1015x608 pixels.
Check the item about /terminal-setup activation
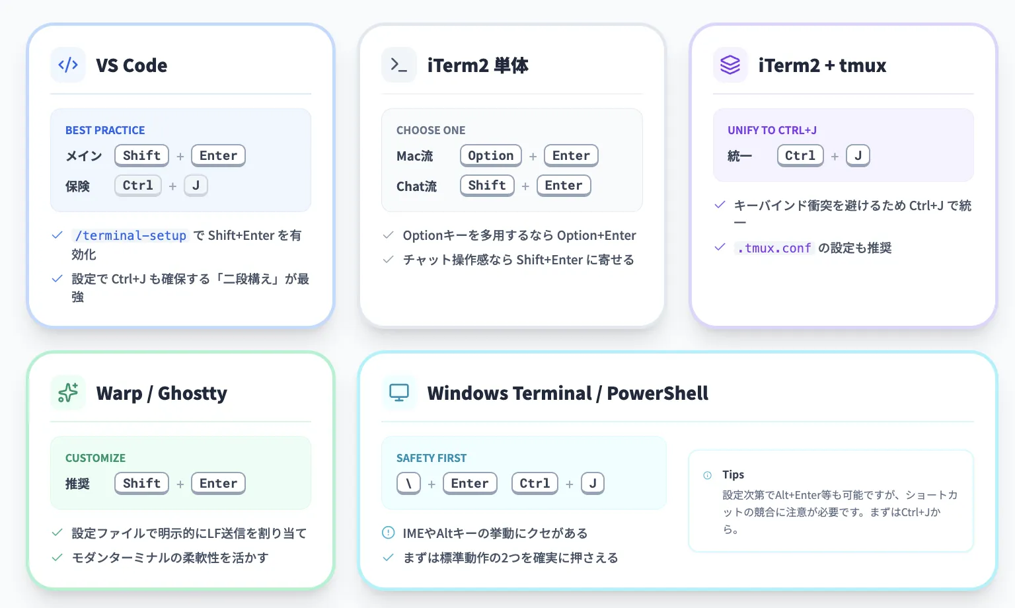[x=57, y=235]
